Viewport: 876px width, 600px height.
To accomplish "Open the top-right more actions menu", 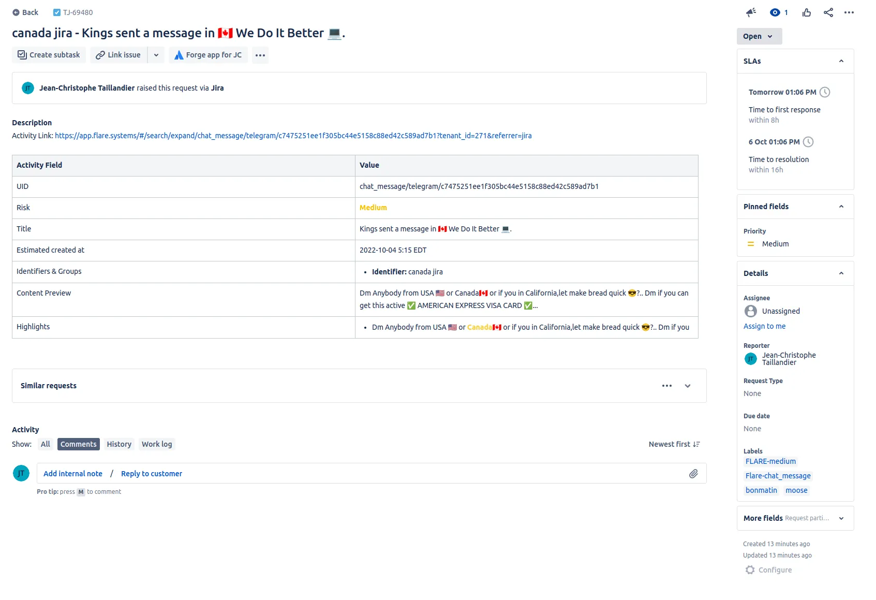I will 849,12.
